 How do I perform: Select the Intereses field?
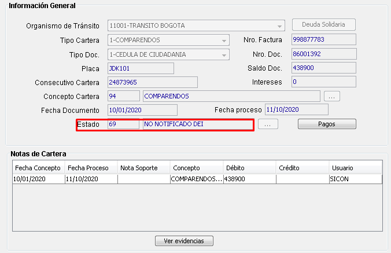click(323, 82)
